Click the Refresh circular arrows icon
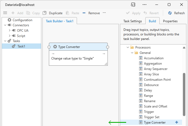The image size is (188, 126). [170, 13]
